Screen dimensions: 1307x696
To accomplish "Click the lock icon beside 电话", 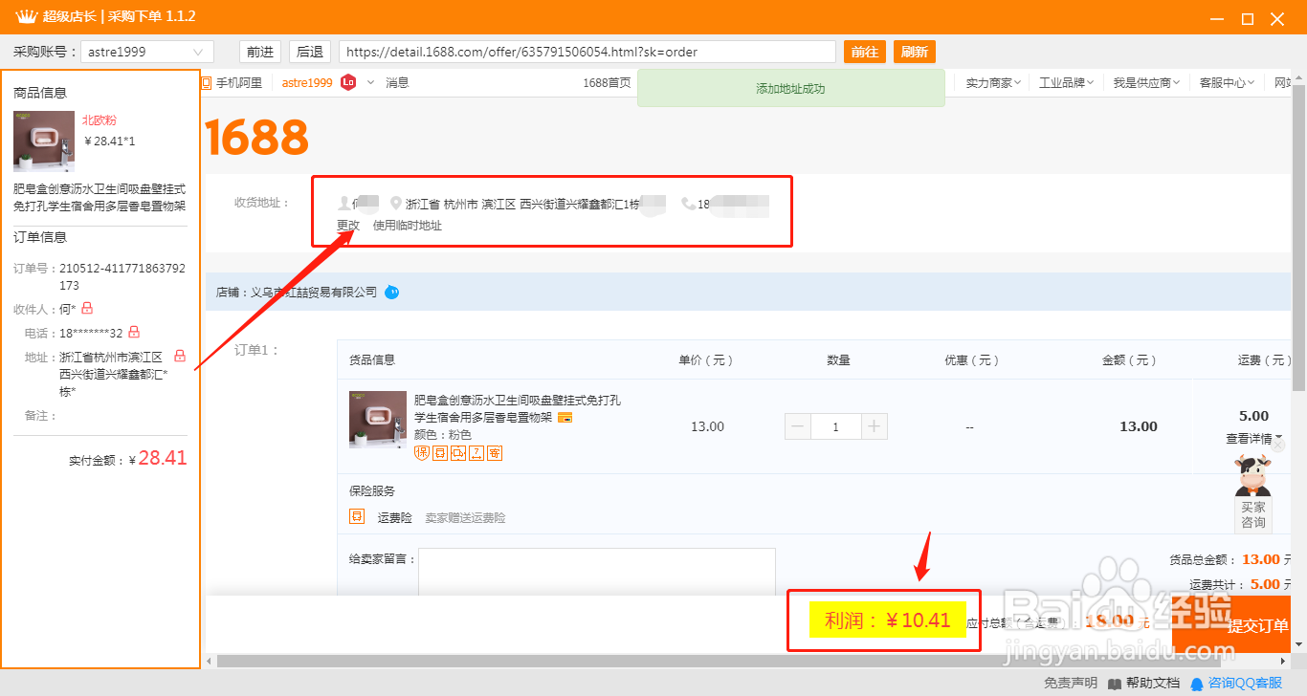I will coord(134,332).
